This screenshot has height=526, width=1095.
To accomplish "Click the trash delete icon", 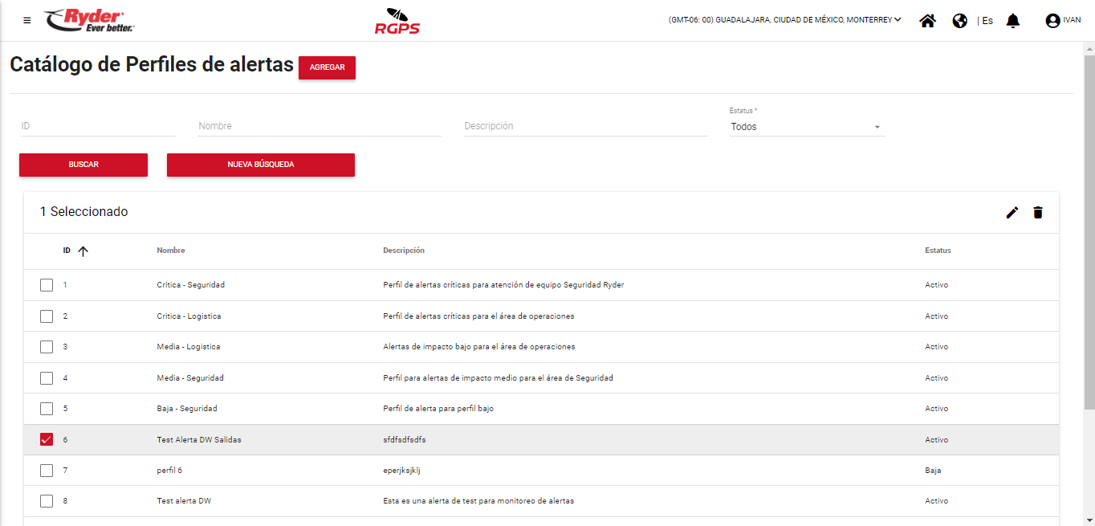I will [1038, 212].
